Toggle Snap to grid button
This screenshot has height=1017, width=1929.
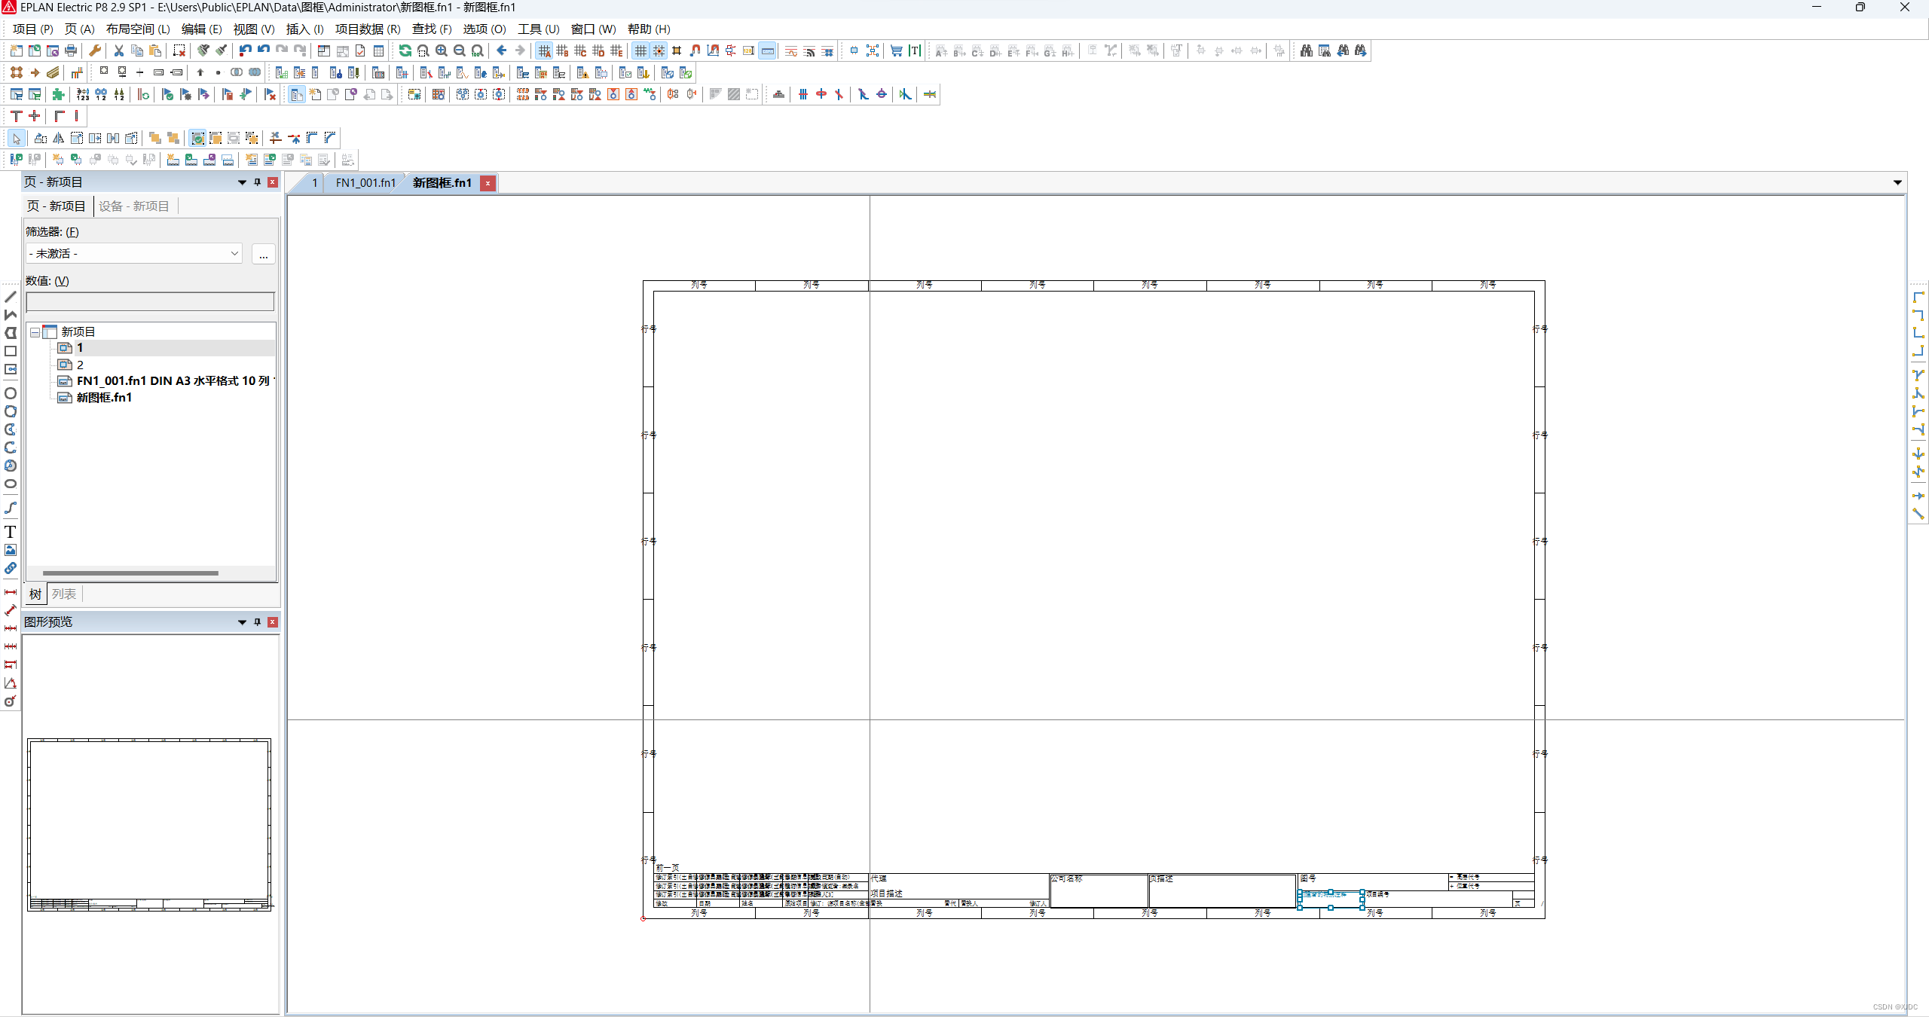(659, 50)
